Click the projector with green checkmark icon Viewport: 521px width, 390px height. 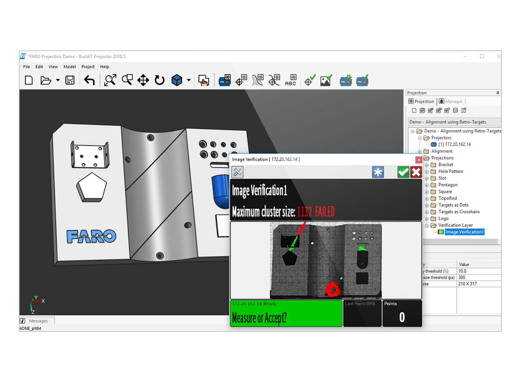(362, 80)
